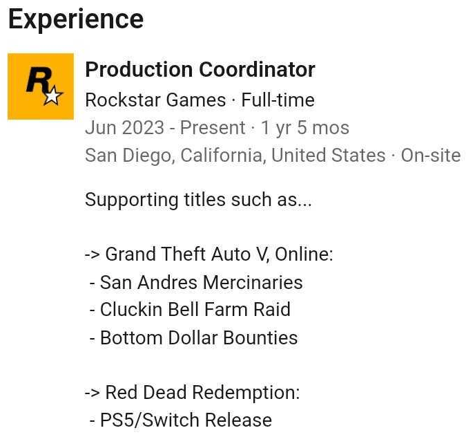Click the Rockstar Games company logo

coord(40,86)
